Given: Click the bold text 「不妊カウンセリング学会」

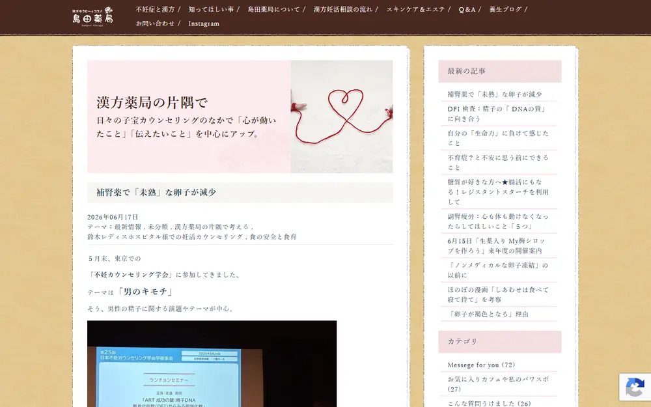Looking at the screenshot, I should point(130,275).
